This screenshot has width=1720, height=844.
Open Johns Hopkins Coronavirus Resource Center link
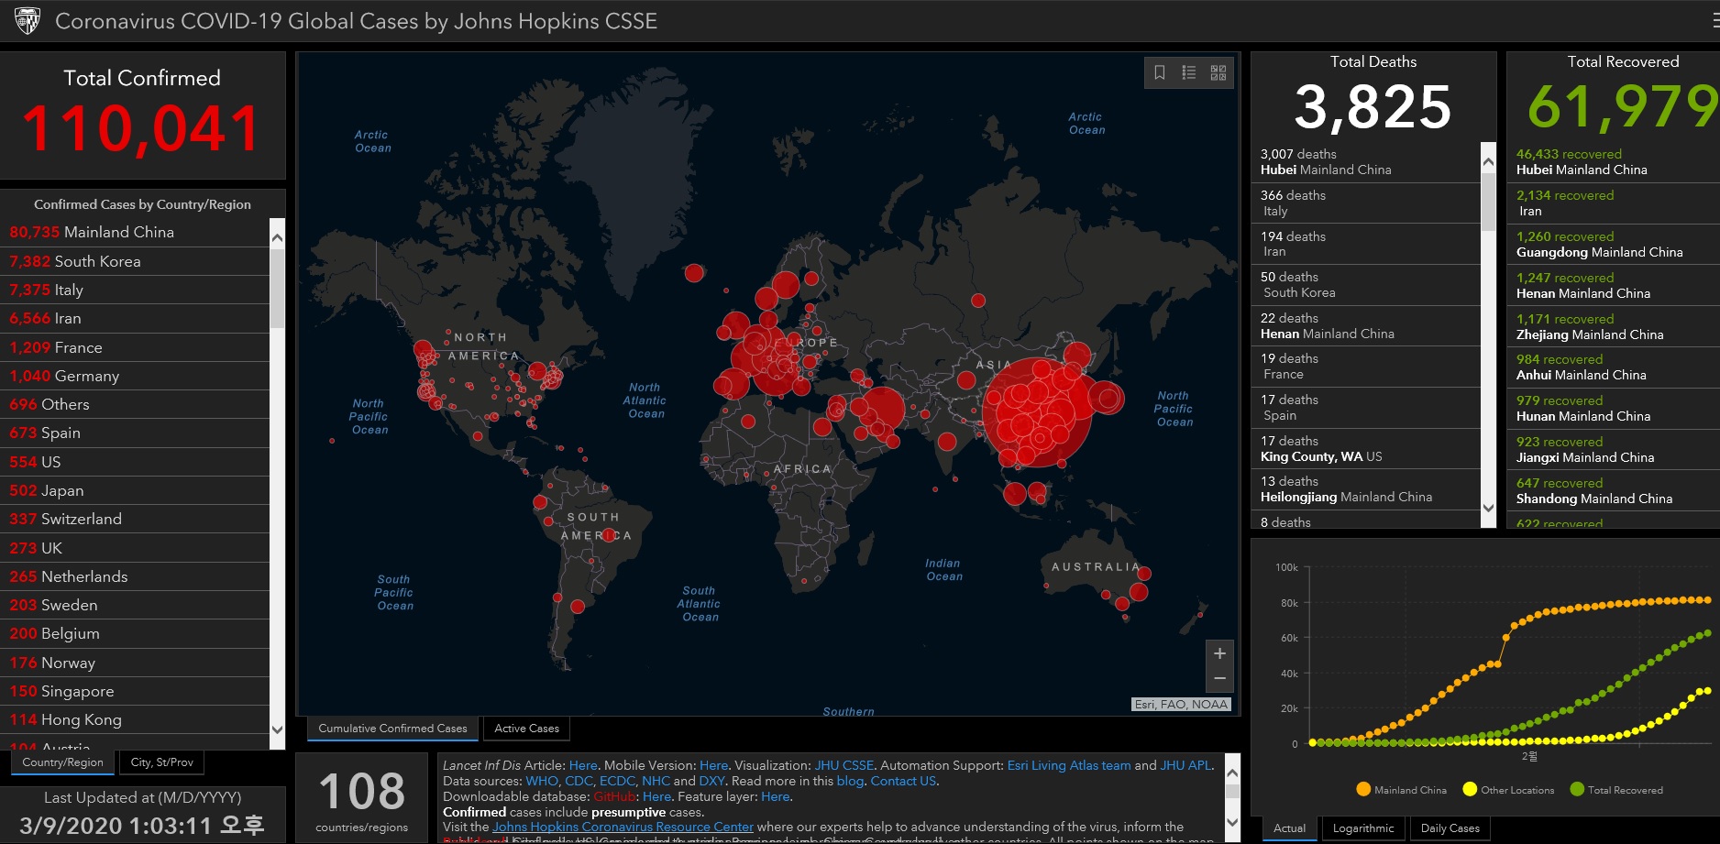click(623, 827)
